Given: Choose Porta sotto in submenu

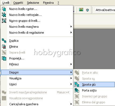Looking at the screenshot, I should (x=94, y=90).
